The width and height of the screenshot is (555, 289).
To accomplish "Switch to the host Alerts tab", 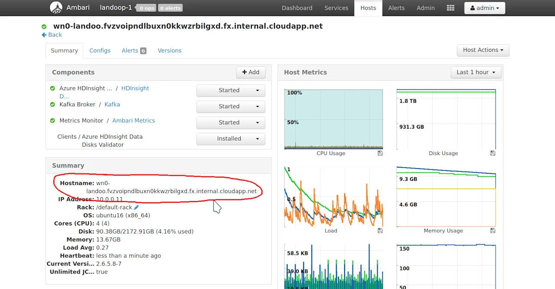I will pos(134,51).
